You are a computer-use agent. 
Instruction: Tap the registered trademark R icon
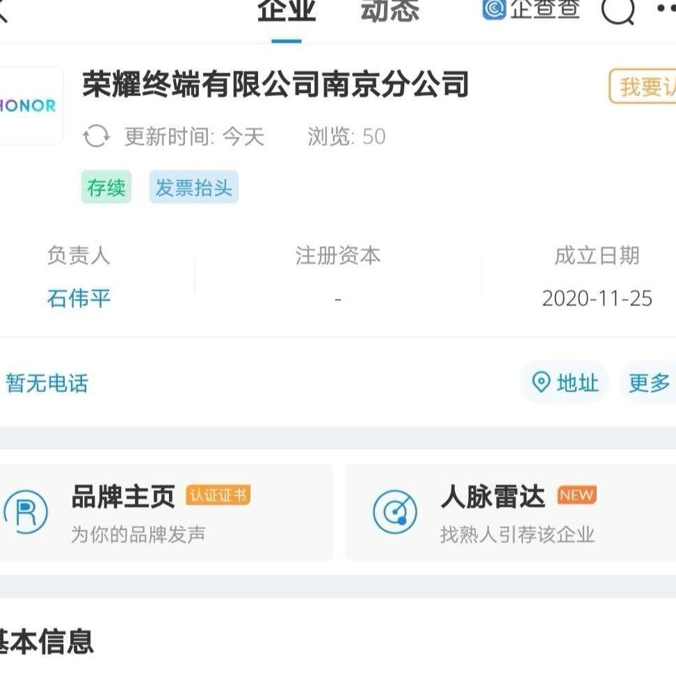pos(26,512)
